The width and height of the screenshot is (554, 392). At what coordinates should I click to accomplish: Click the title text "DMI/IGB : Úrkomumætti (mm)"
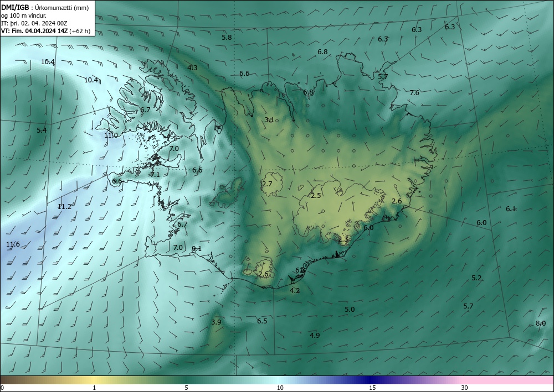tap(45, 8)
